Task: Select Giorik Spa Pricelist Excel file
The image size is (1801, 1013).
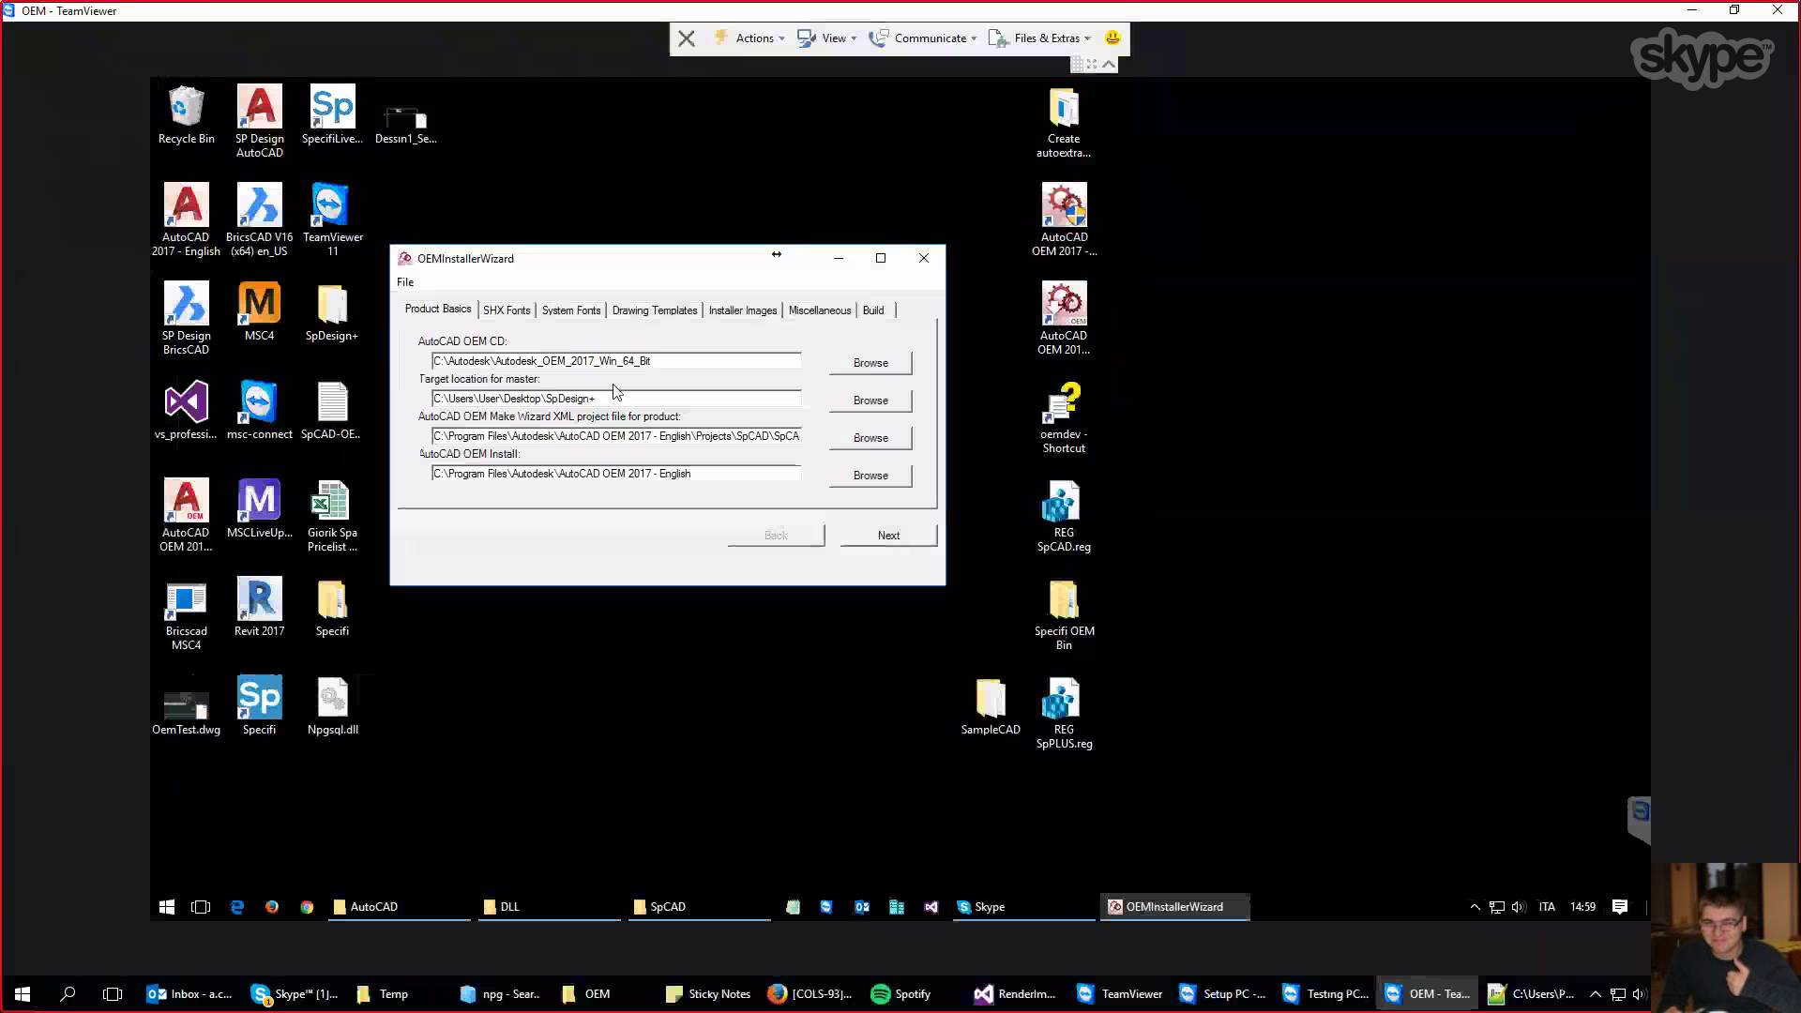Action: 332,516
